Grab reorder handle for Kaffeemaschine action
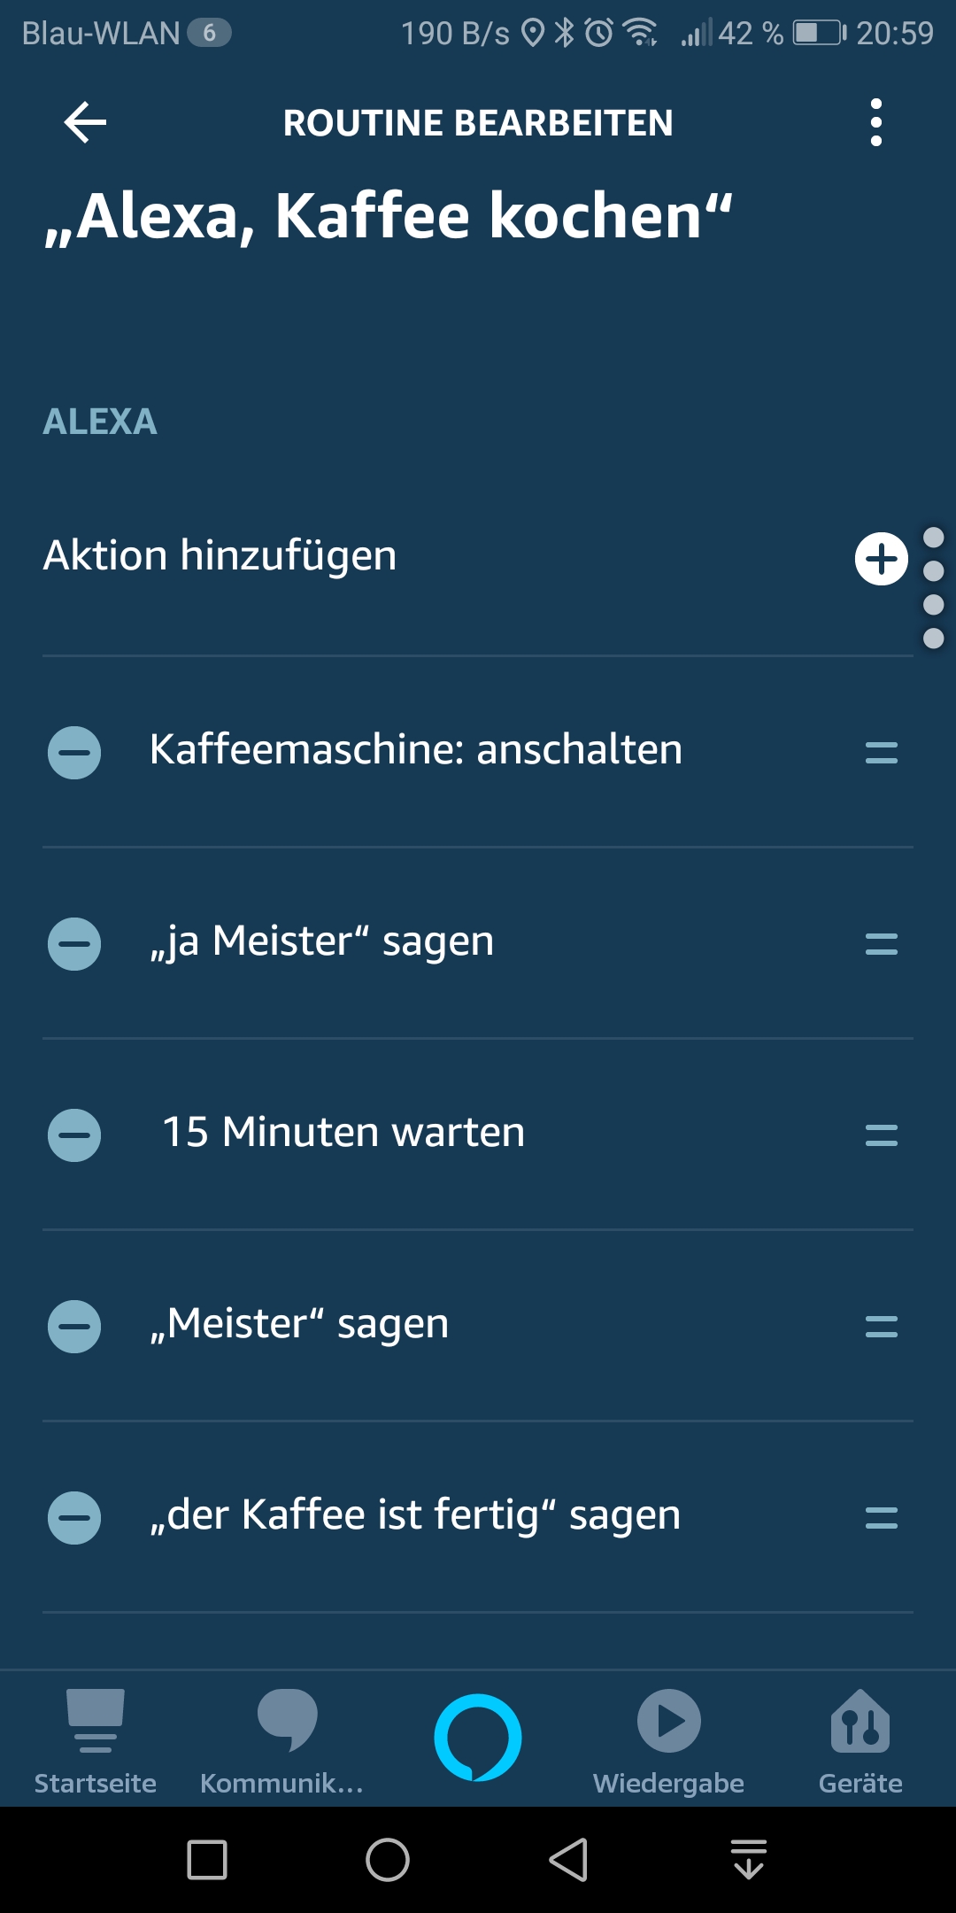This screenshot has height=1913, width=956. pyautogui.click(x=881, y=753)
